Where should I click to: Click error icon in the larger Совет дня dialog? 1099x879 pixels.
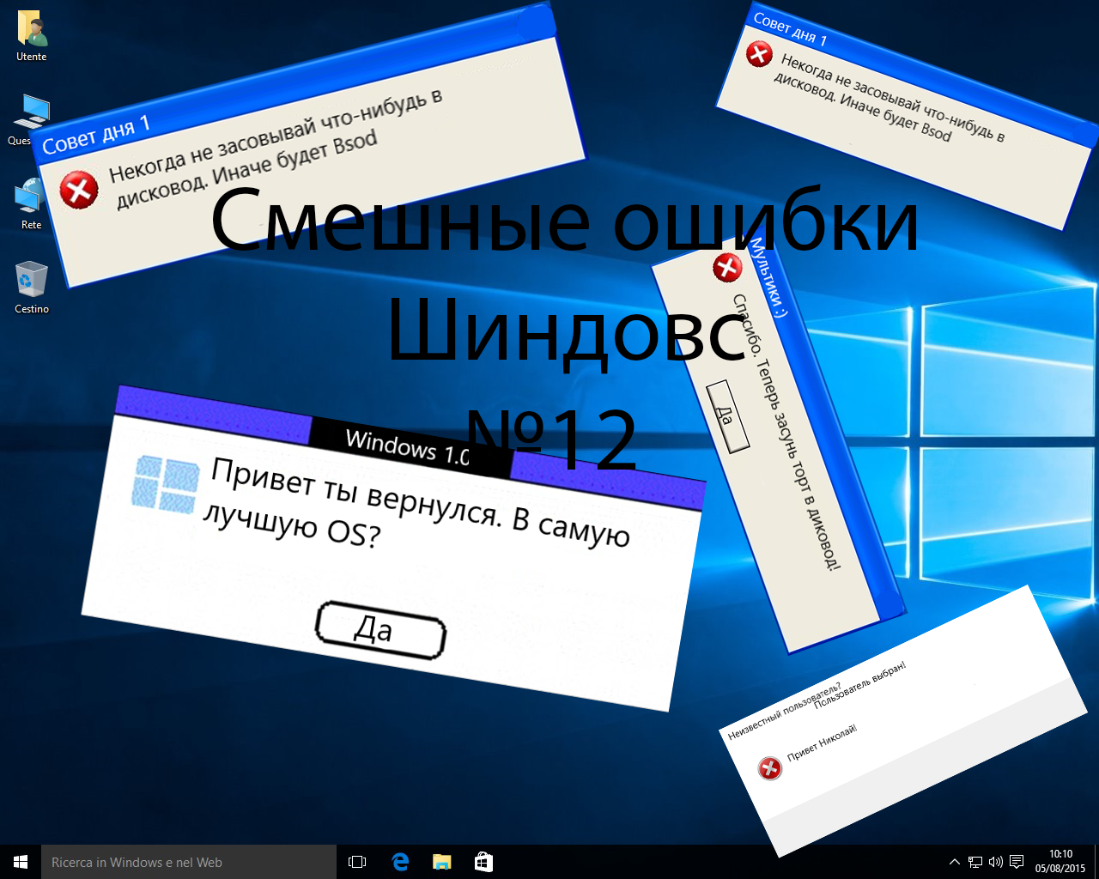pos(79,190)
